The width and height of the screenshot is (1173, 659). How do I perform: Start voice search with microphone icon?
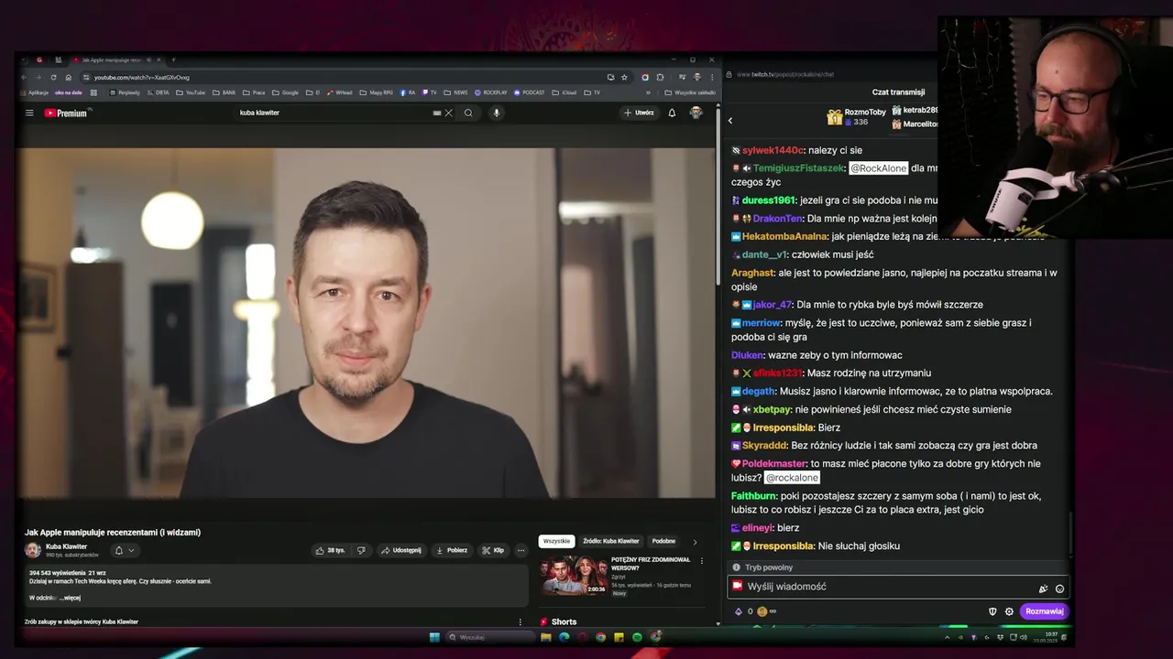point(496,113)
